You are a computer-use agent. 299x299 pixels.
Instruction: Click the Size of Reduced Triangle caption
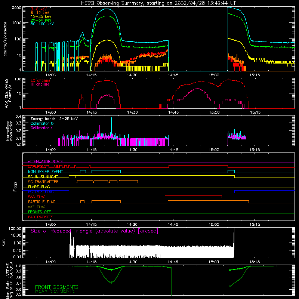click(x=95, y=231)
